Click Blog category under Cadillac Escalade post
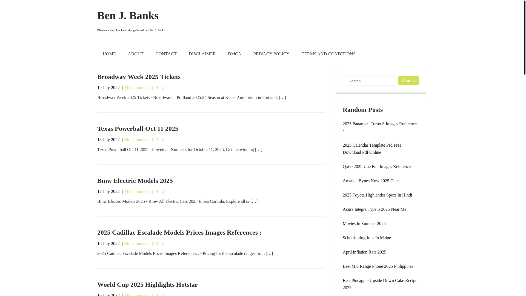 [159, 244]
